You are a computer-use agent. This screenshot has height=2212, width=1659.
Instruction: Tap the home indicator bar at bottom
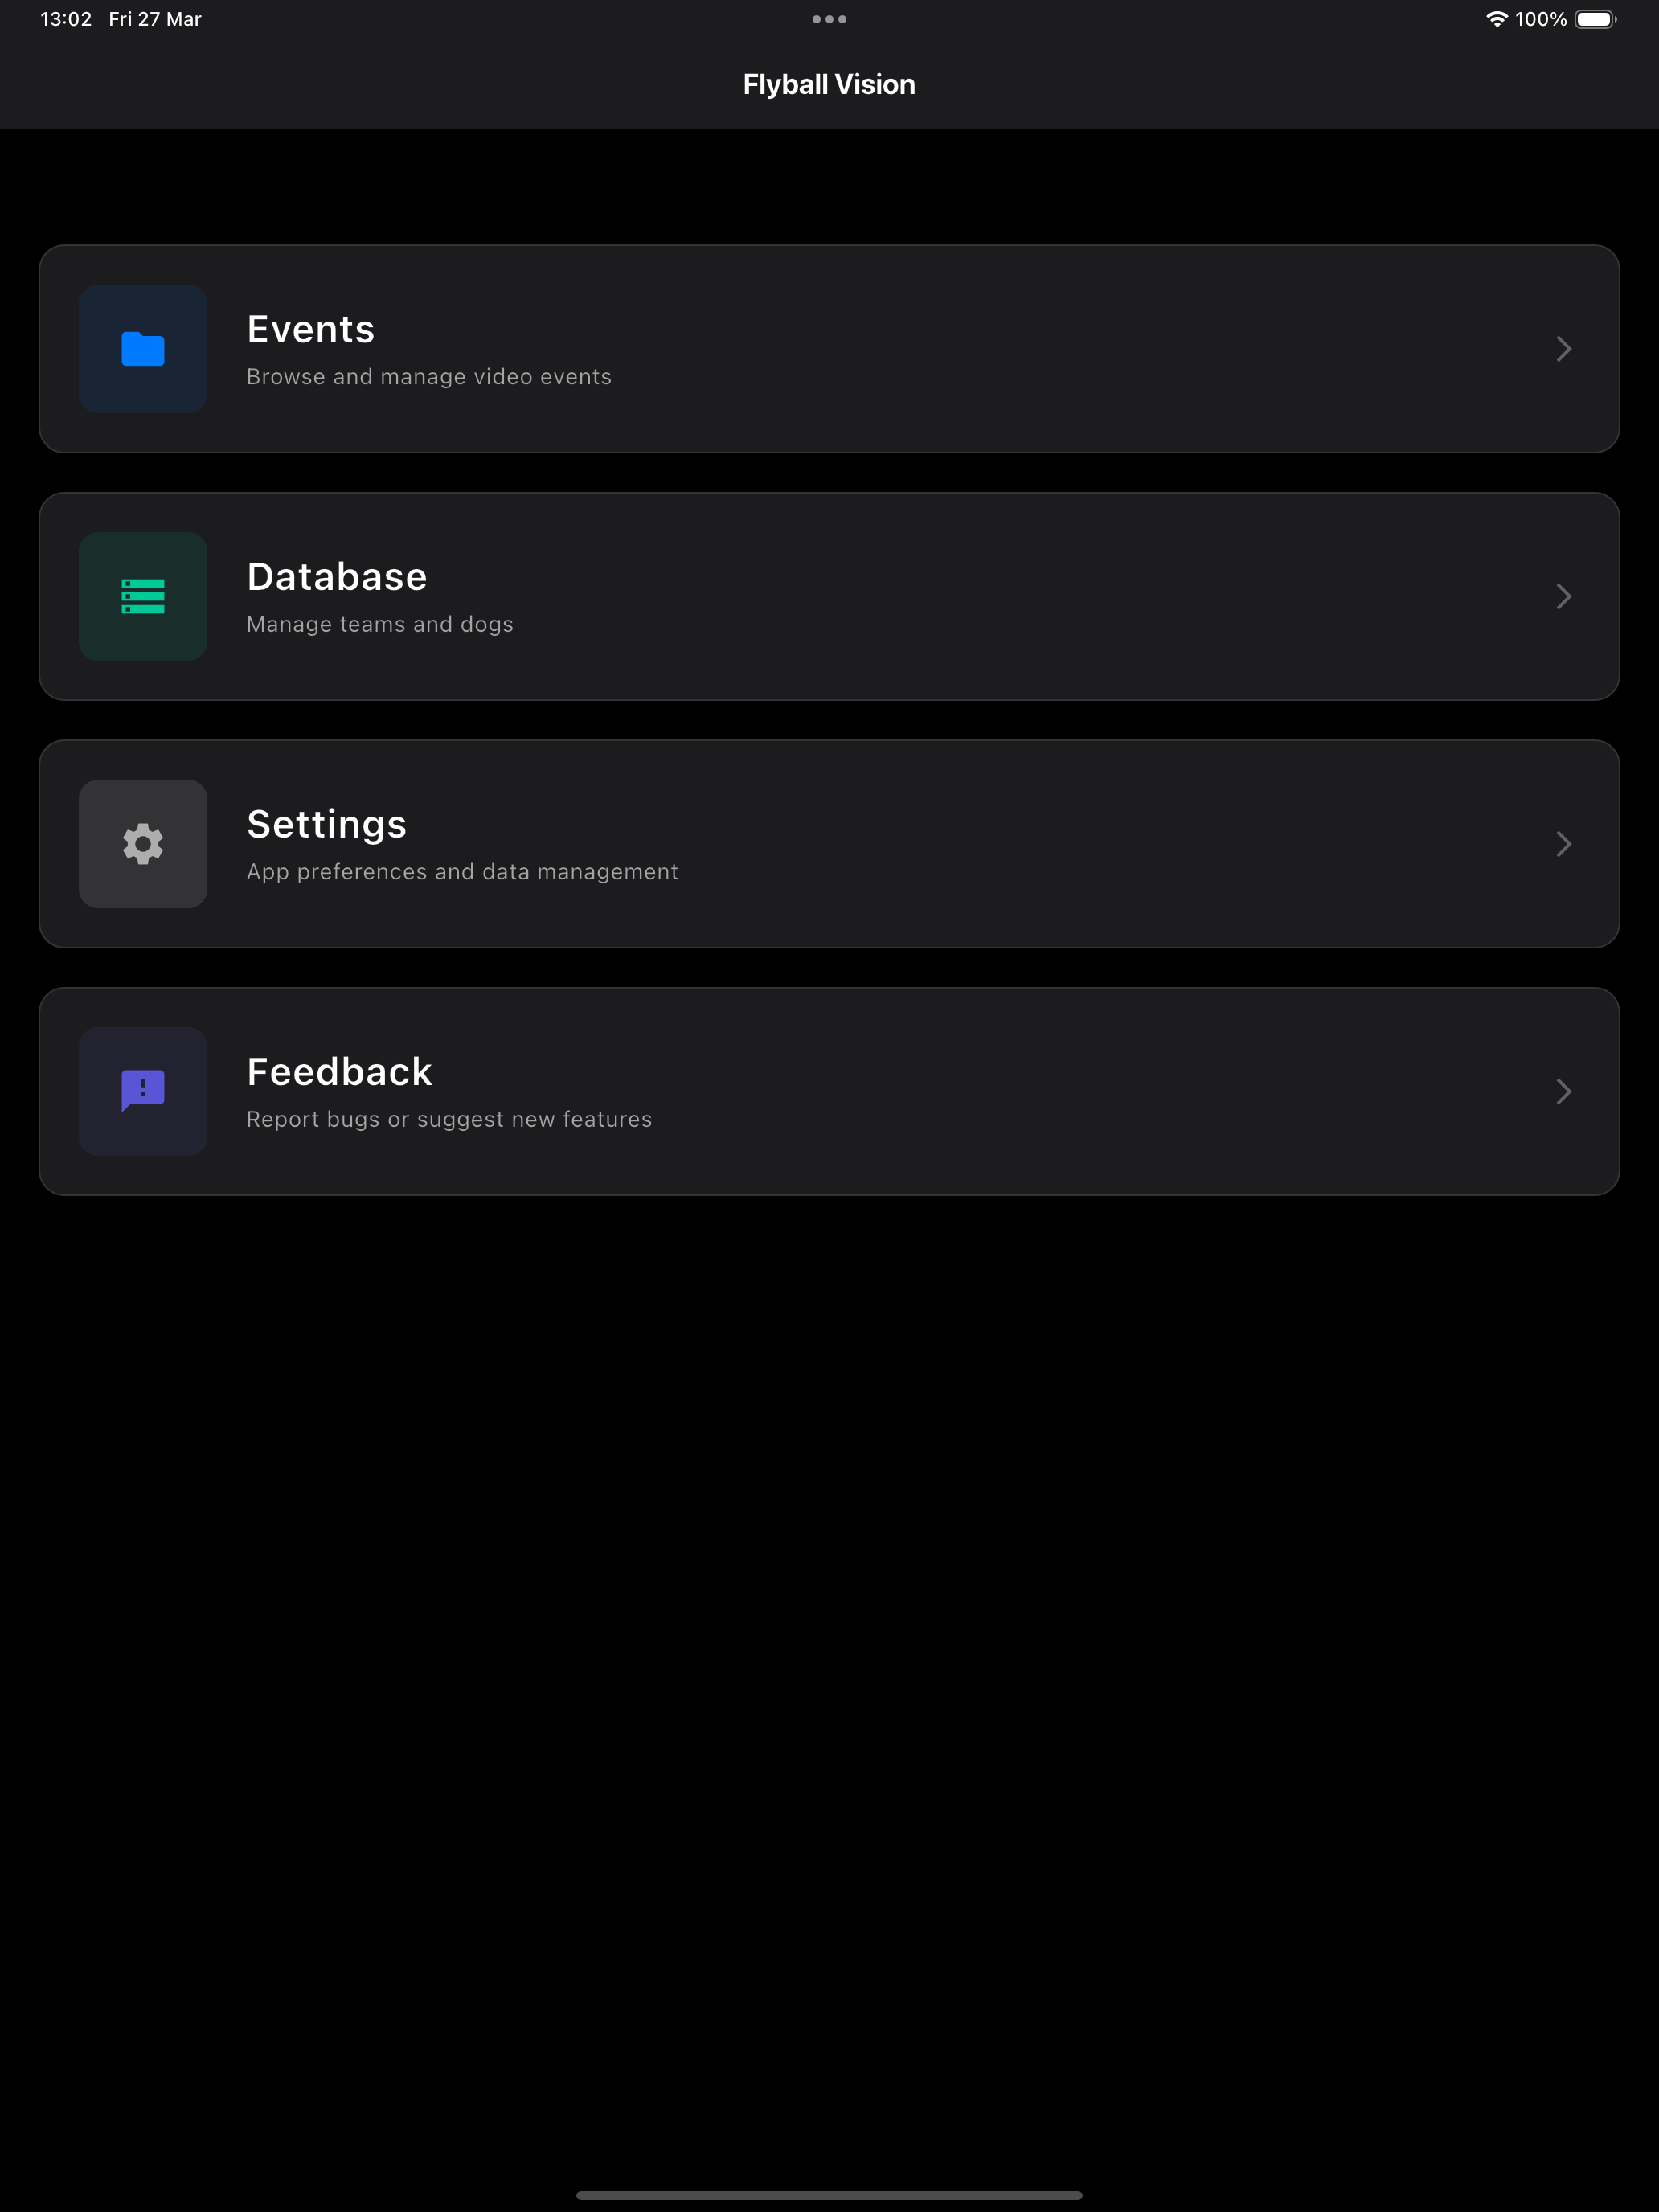[x=829, y=2196]
